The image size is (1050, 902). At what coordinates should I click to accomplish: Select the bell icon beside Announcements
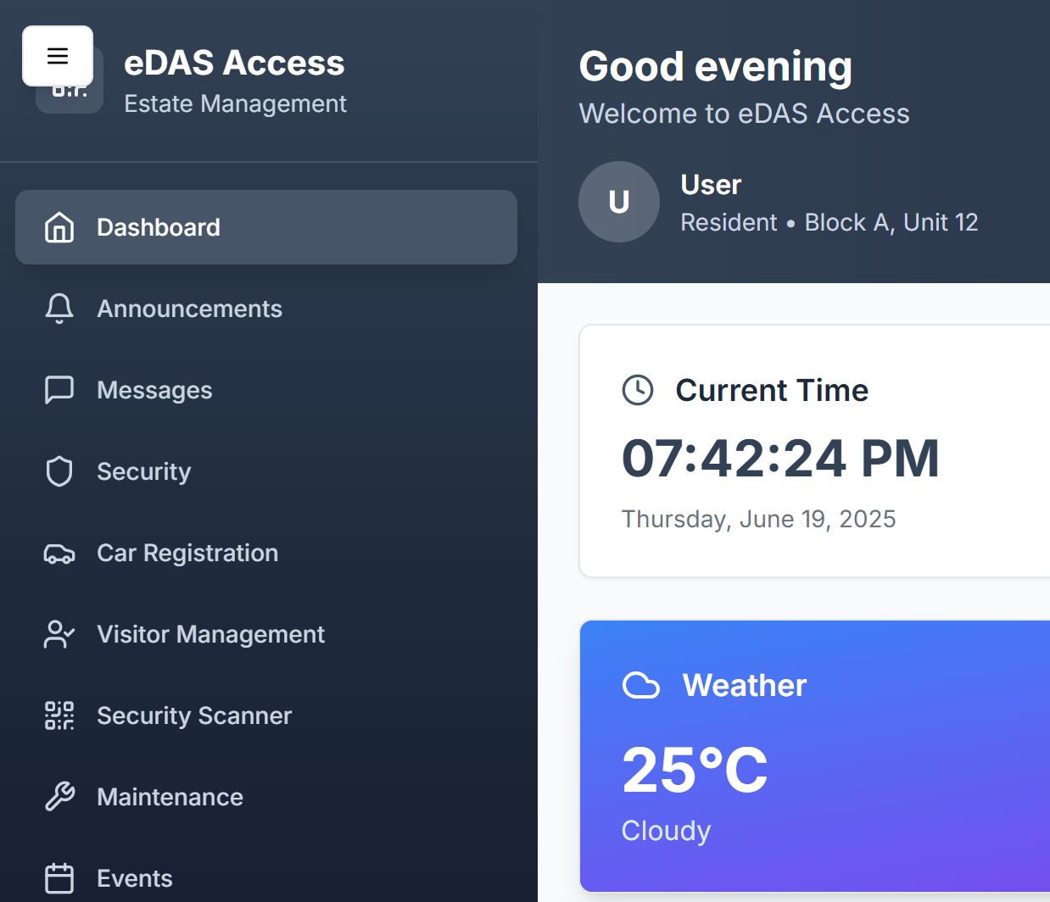click(x=59, y=309)
